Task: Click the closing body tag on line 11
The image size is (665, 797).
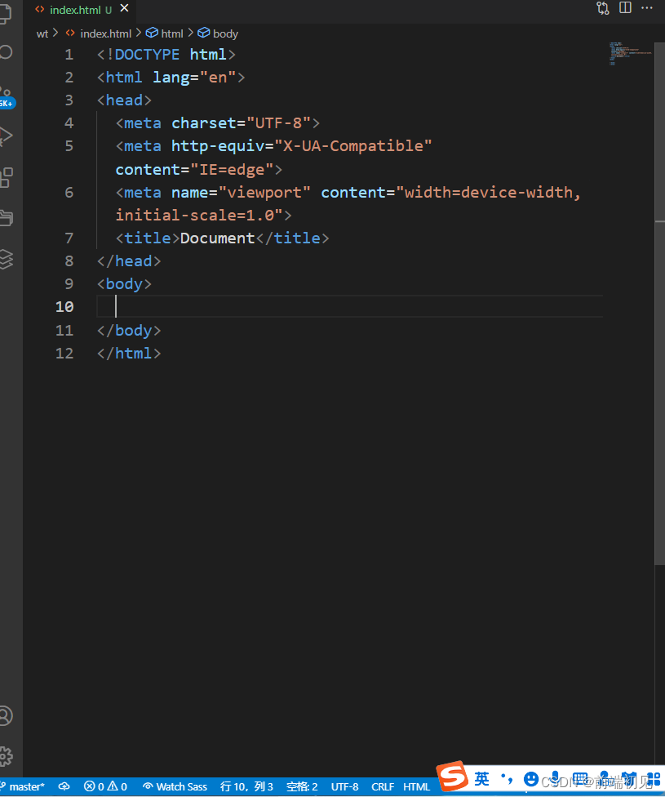Action: (129, 331)
